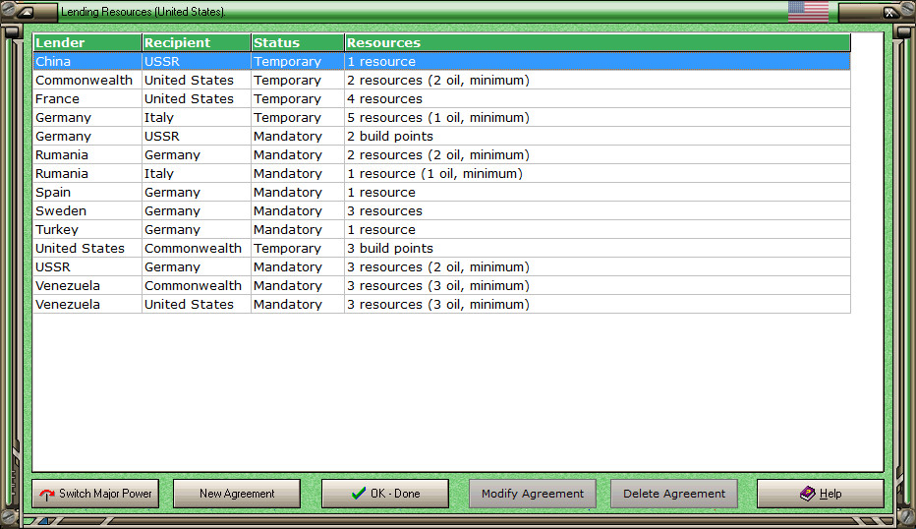Confirm with OK - Done button

pos(385,494)
